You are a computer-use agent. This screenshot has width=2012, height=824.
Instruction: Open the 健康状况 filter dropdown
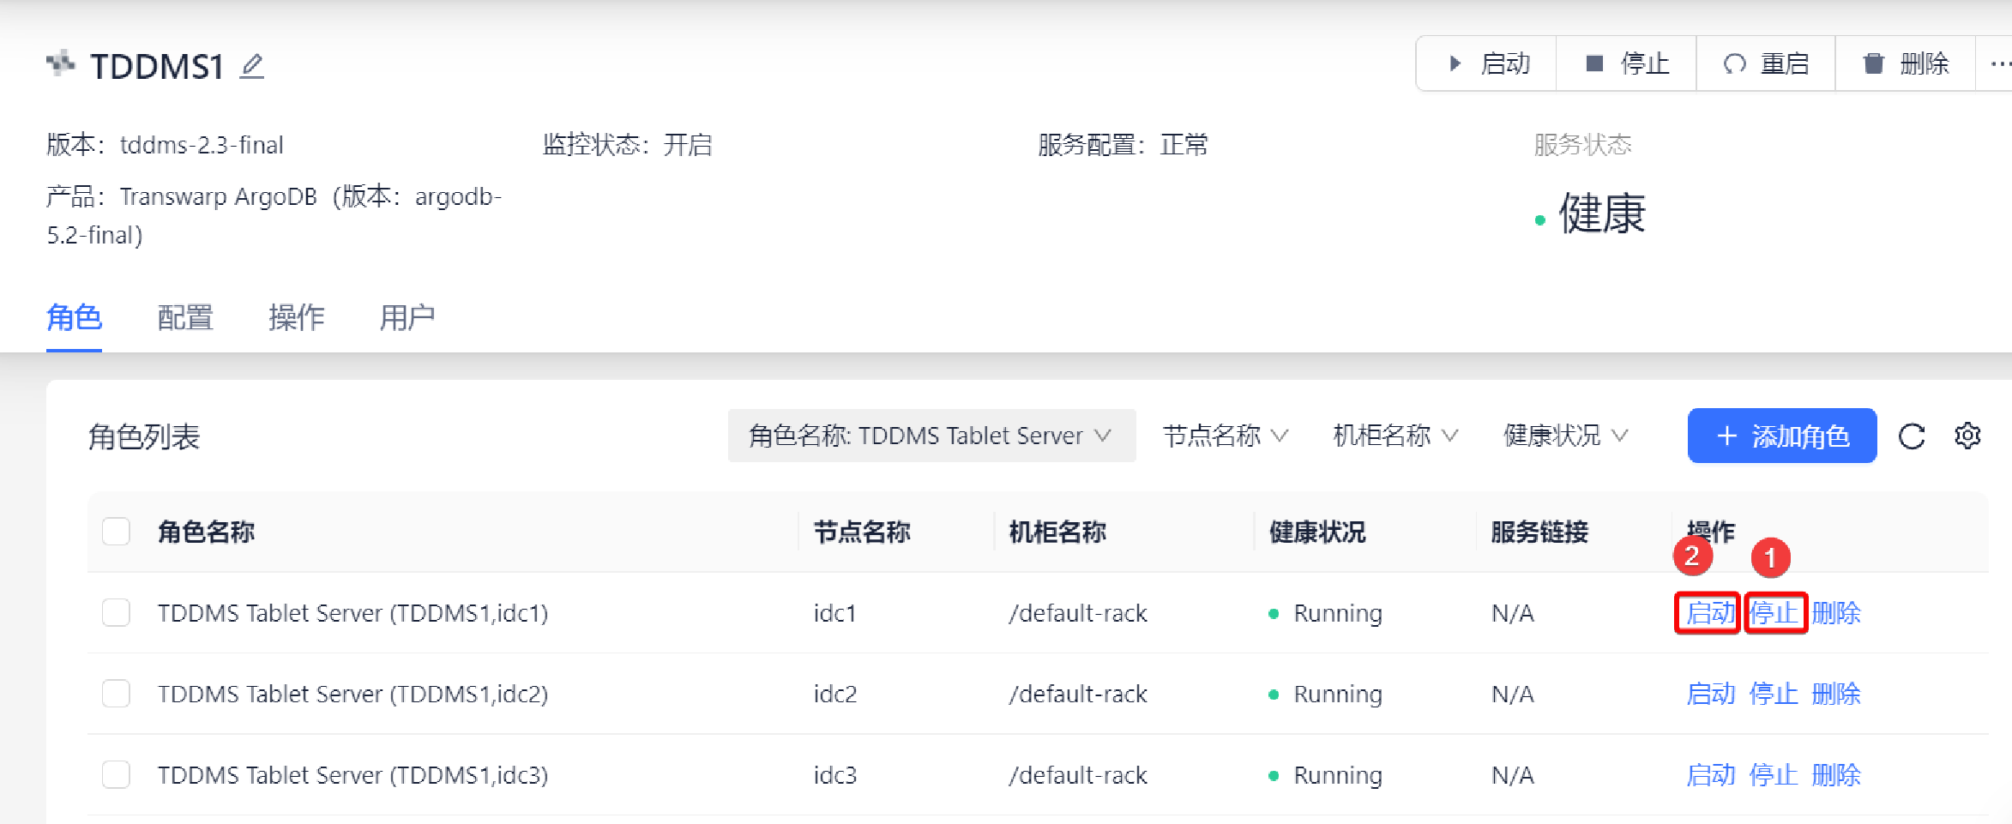[1565, 436]
